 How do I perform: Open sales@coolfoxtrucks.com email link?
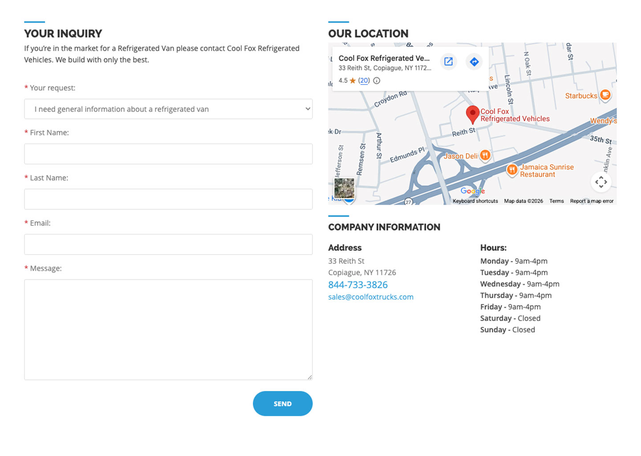pos(371,297)
